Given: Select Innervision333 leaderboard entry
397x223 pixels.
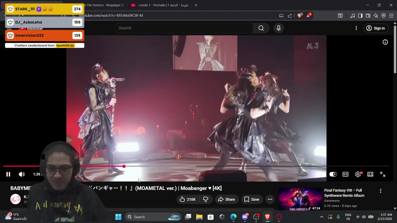Looking at the screenshot, I should tap(45, 35).
